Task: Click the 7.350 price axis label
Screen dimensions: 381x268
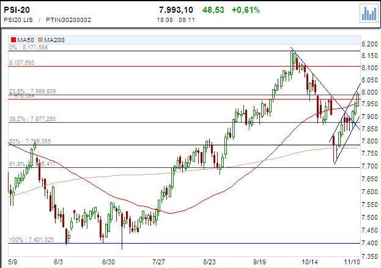Action: click(x=369, y=256)
